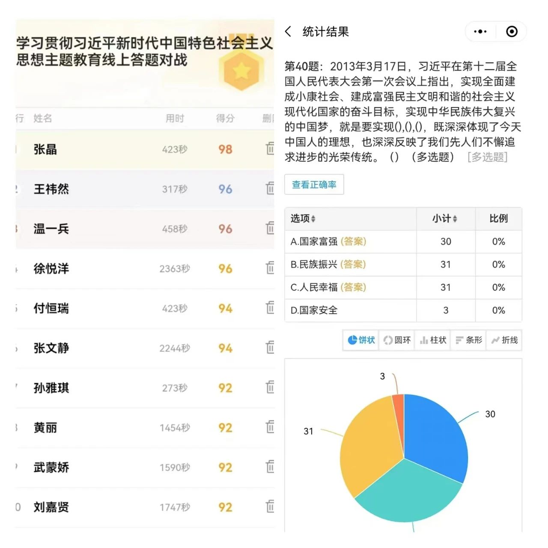Click trash icon for 孙雅琪

(270, 387)
